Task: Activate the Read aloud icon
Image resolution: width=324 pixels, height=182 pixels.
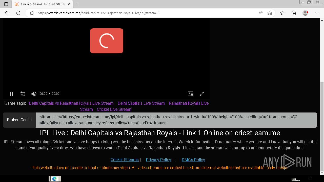Action: tap(260, 13)
